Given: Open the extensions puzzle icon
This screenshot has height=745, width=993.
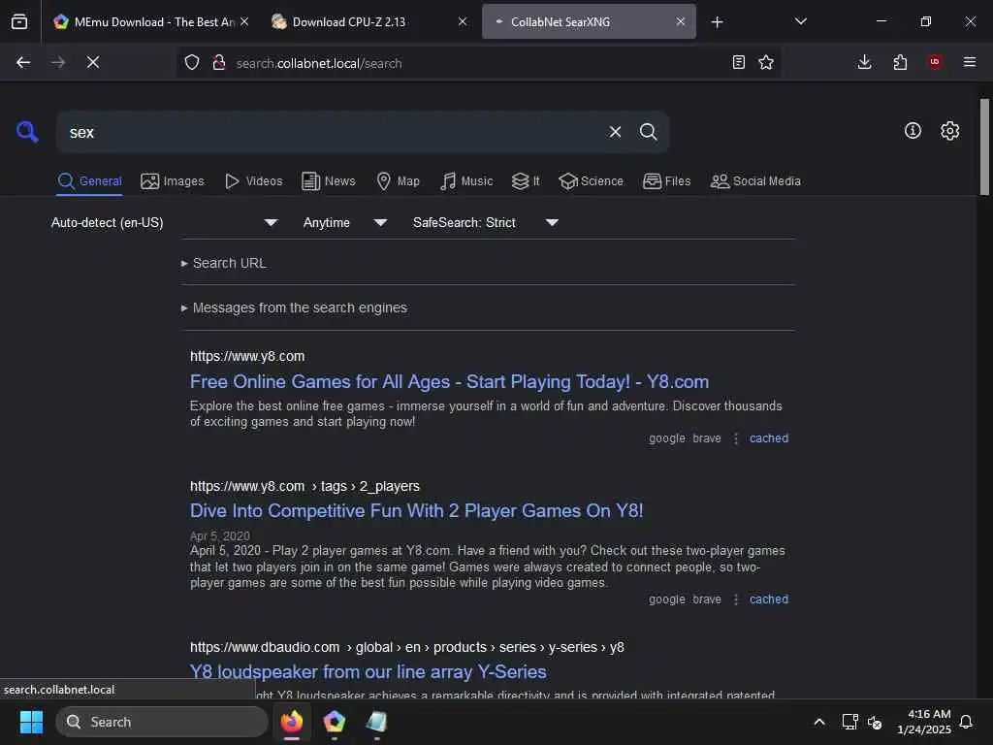Looking at the screenshot, I should (900, 62).
